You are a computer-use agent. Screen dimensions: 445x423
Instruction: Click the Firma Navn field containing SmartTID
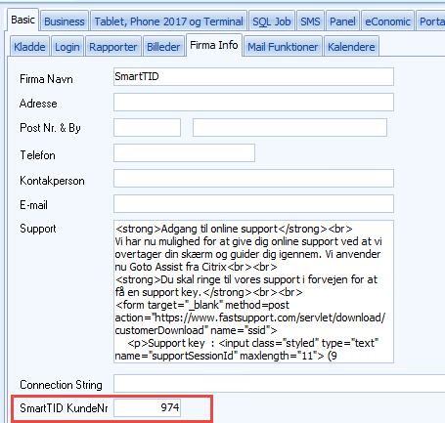(253, 77)
